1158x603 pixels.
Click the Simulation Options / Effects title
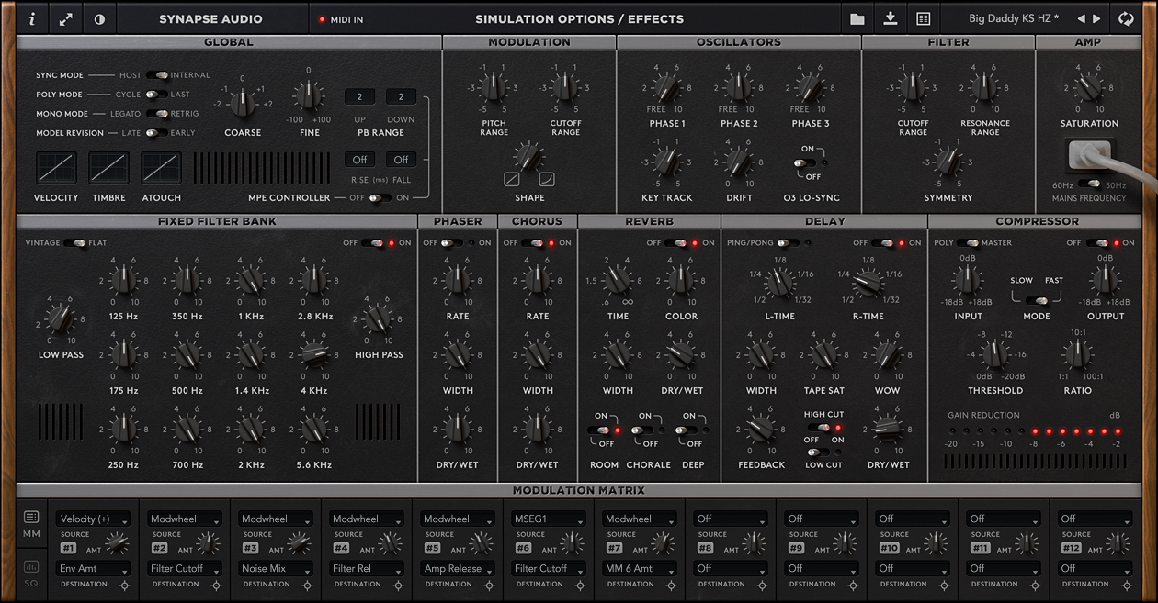point(579,18)
